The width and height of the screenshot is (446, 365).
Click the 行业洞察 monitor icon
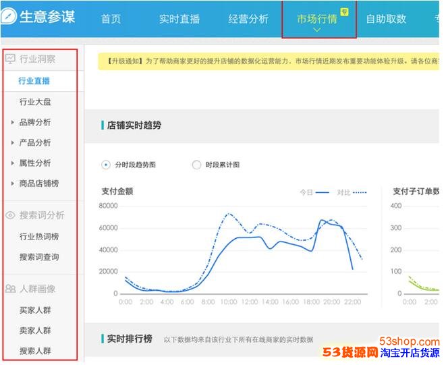[x=10, y=59]
